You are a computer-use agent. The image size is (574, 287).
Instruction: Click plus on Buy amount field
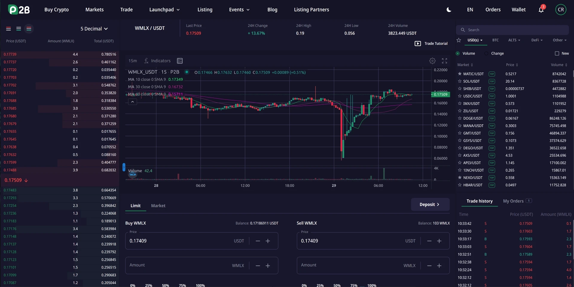click(268, 266)
